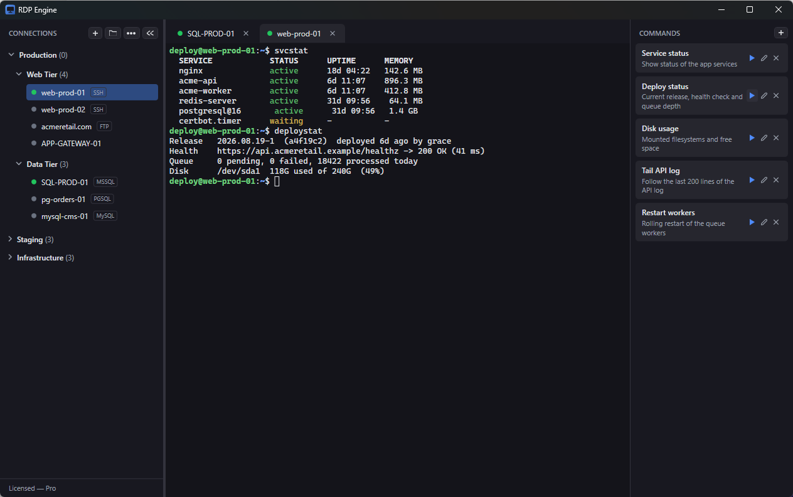This screenshot has width=793, height=497.
Task: Switch to the web-prod-01 tab
Action: click(x=299, y=33)
